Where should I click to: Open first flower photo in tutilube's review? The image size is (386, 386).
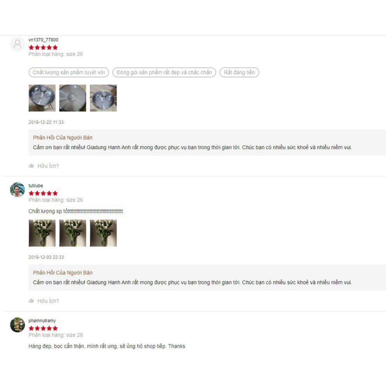pyautogui.click(x=42, y=233)
